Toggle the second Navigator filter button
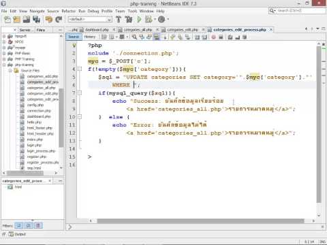The image size is (327, 245). [x=29, y=225]
